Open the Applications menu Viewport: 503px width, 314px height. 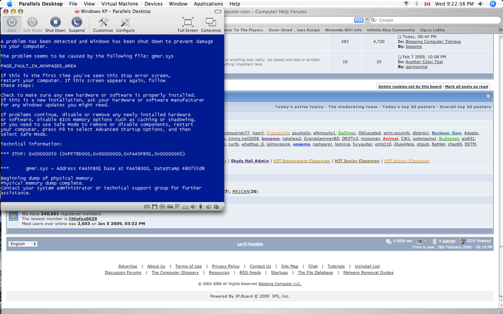coord(208,4)
